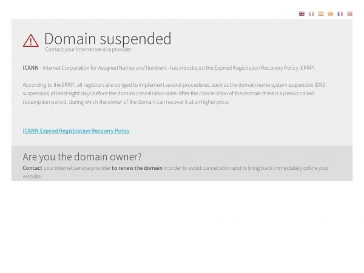
Task: Click the "Contact your internet service provider" subtitle
Action: pos(88,49)
